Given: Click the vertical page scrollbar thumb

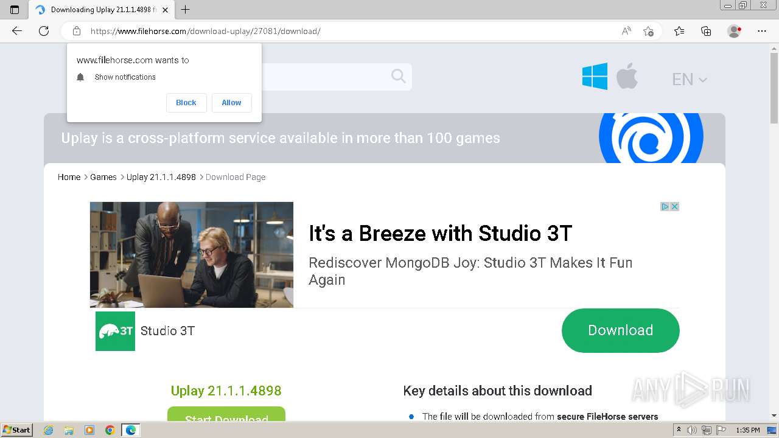Looking at the screenshot, I should point(774,88).
